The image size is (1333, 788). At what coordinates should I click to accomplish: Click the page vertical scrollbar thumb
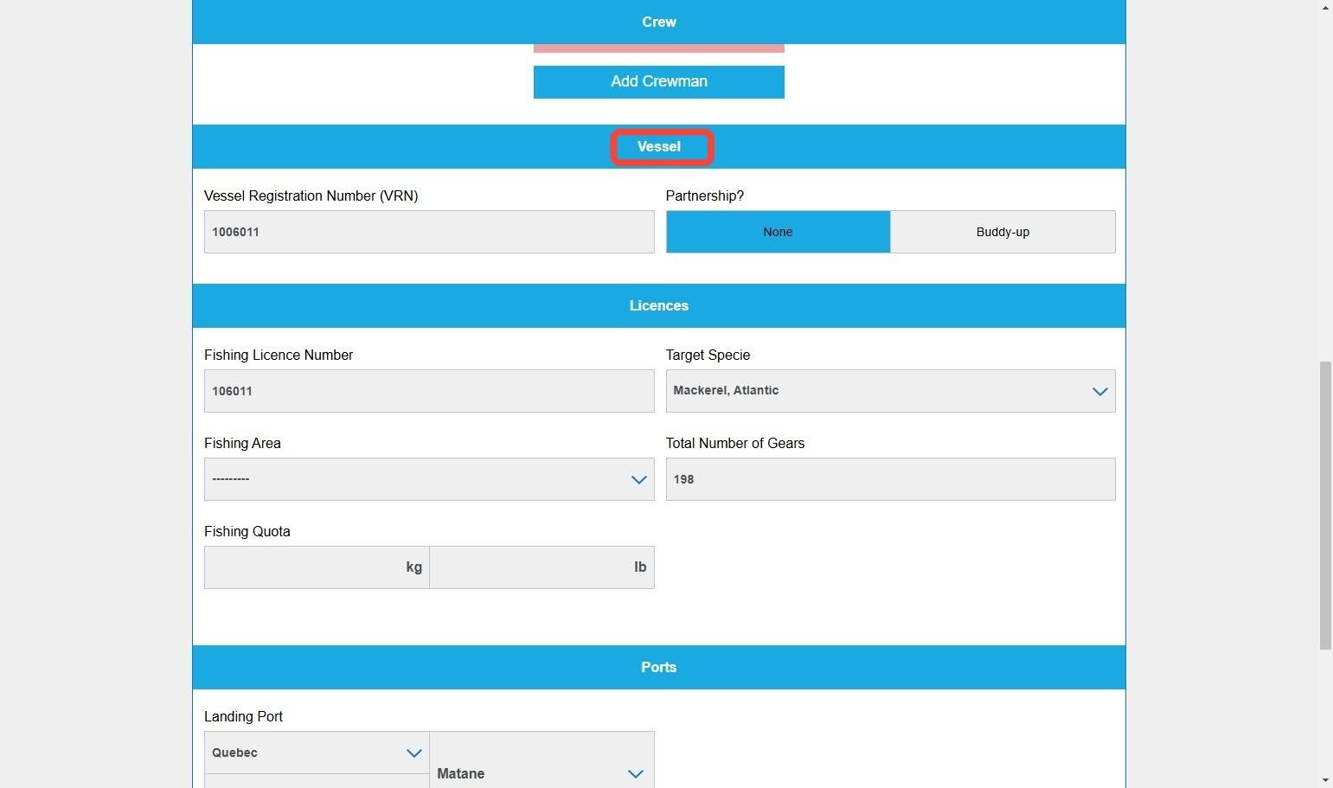(x=1325, y=506)
